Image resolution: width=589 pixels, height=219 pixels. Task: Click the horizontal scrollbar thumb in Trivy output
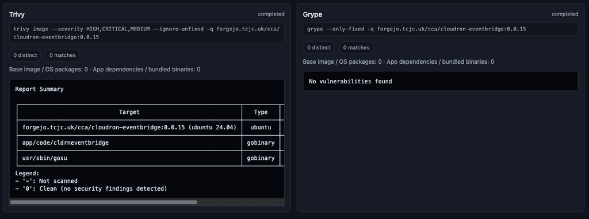[104, 202]
